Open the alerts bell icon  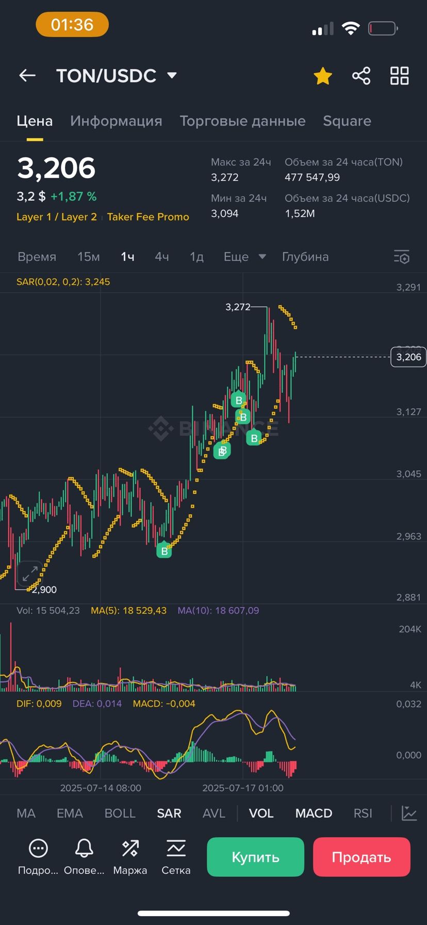click(84, 848)
